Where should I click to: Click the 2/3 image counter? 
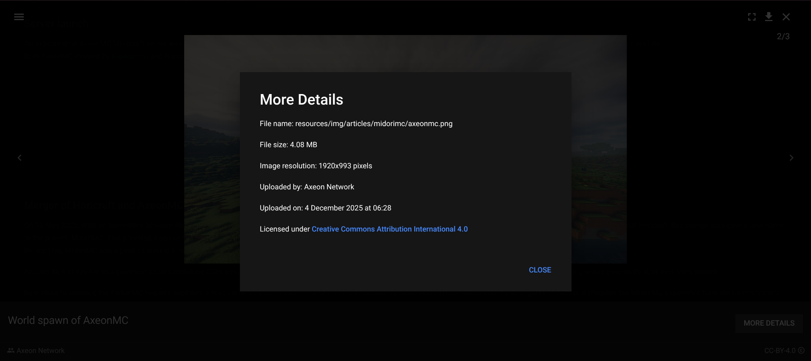pos(783,36)
